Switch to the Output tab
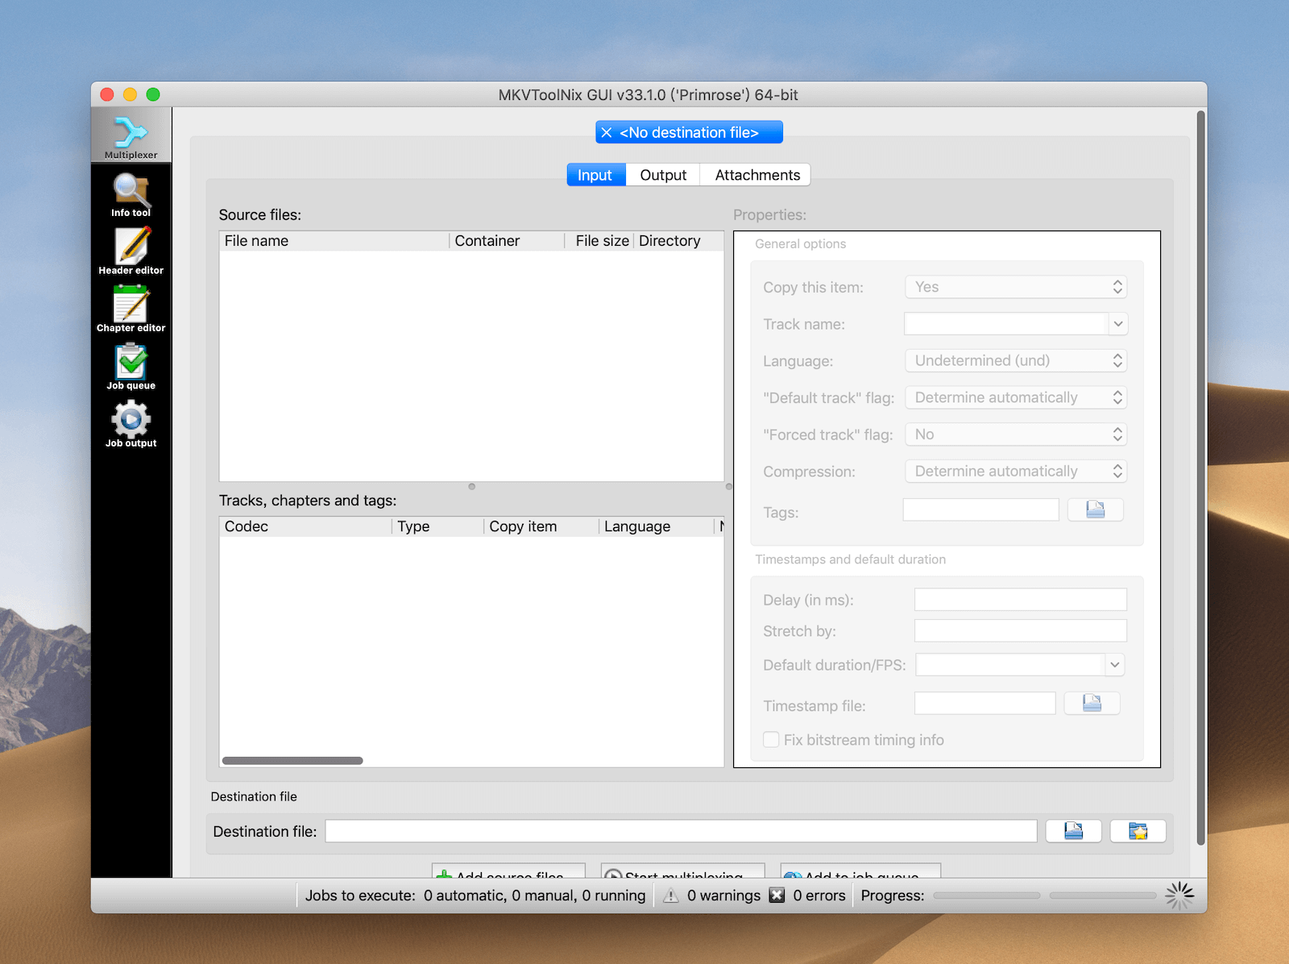This screenshot has width=1289, height=964. click(663, 175)
